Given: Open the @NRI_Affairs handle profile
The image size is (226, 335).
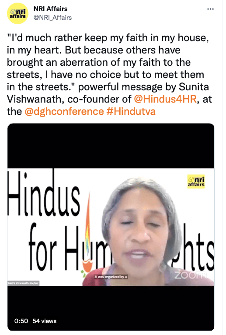Looking at the screenshot, I should point(52,18).
